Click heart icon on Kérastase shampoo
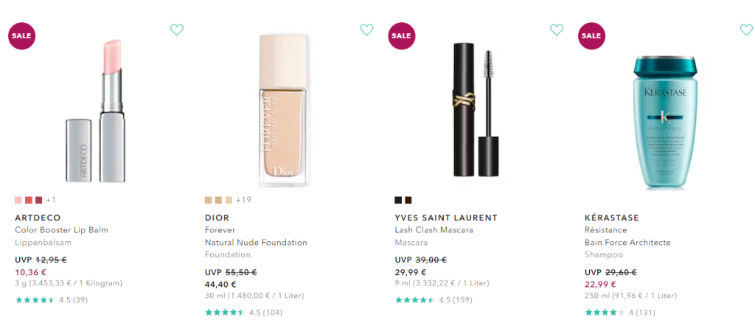This screenshot has width=755, height=326. click(746, 30)
